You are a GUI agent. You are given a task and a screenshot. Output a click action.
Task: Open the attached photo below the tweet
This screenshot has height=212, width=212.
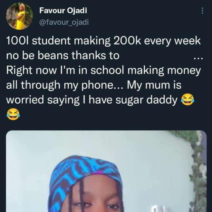click(106, 171)
